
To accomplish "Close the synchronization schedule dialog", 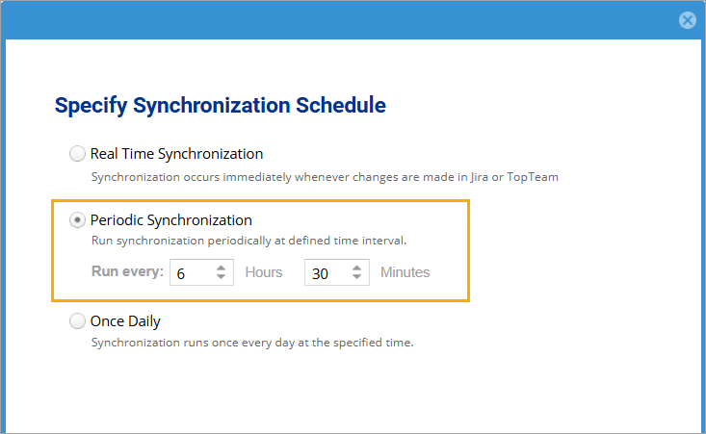I will coord(687,20).
